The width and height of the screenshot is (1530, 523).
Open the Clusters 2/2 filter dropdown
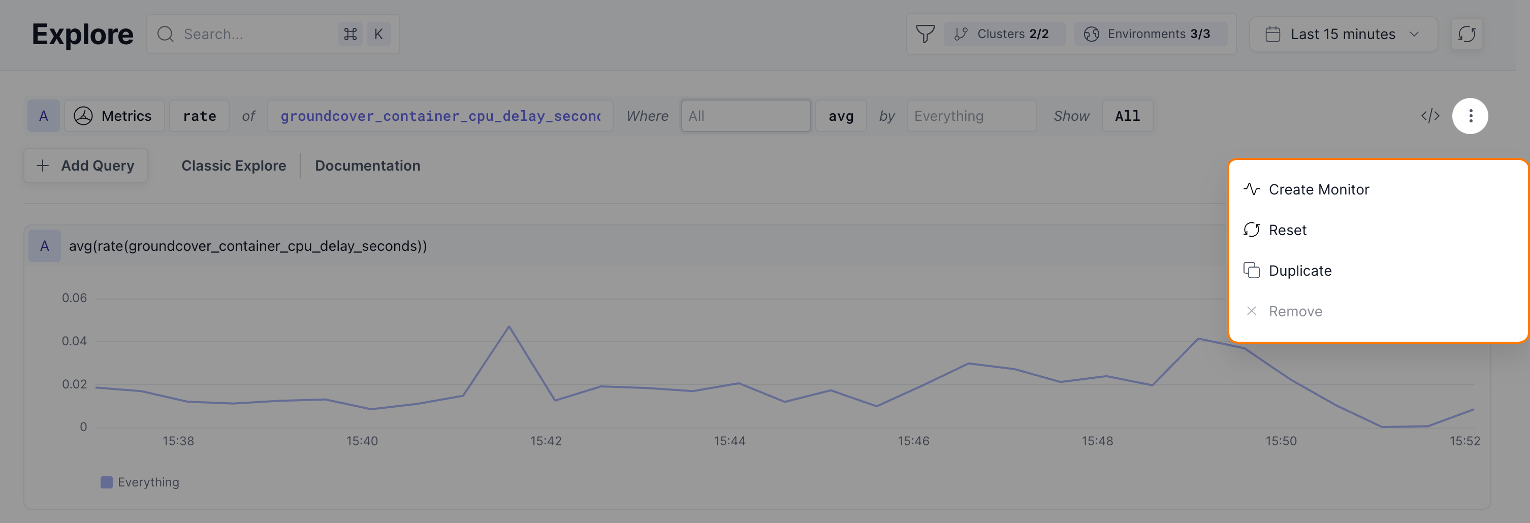pos(1004,35)
